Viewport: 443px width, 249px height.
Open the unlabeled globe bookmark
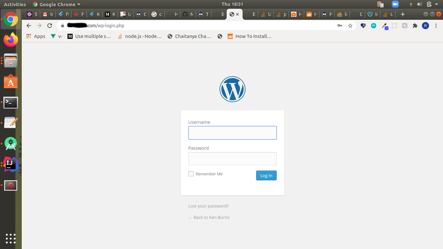click(x=220, y=36)
